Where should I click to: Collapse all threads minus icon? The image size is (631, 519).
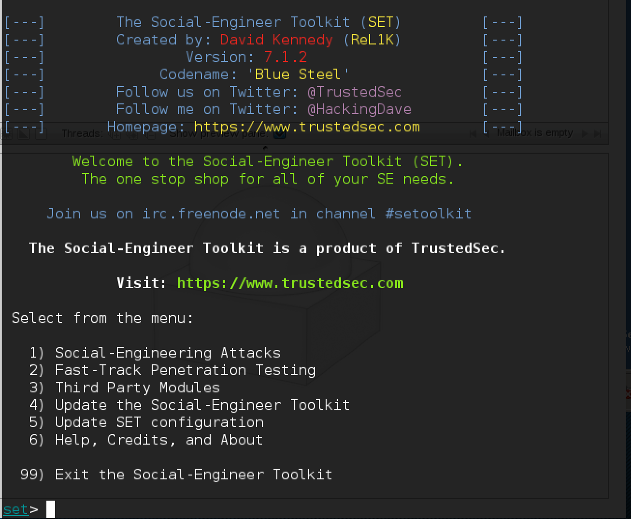coord(150,135)
